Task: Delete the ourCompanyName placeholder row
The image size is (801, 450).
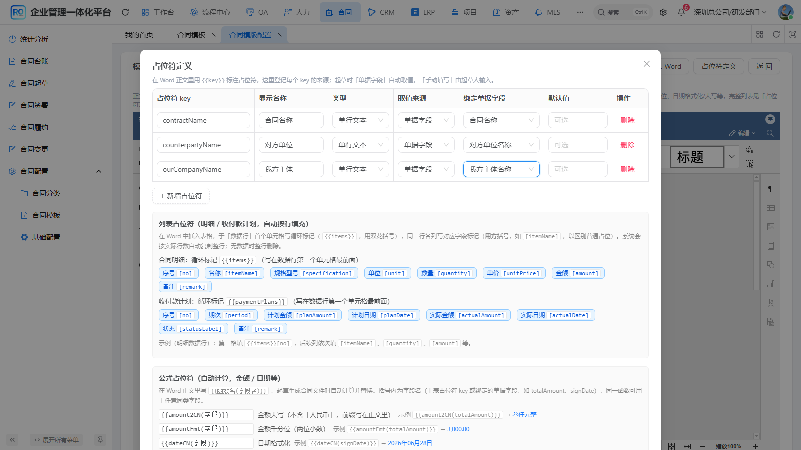Action: click(627, 169)
